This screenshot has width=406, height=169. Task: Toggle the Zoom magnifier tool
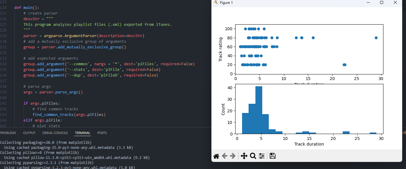[253, 156]
